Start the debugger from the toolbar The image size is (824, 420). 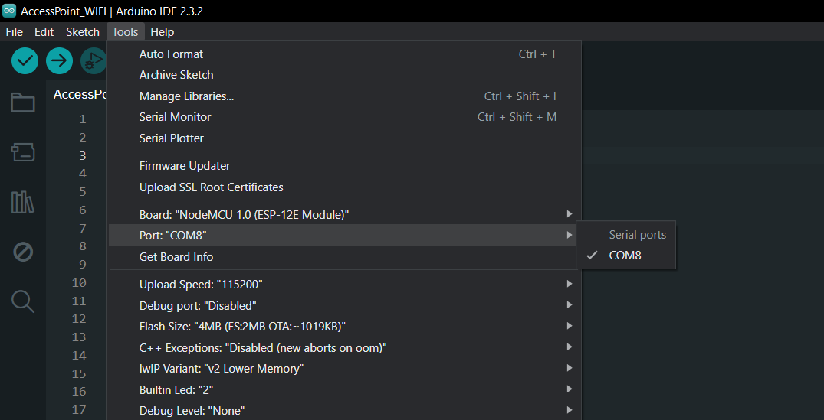click(94, 60)
